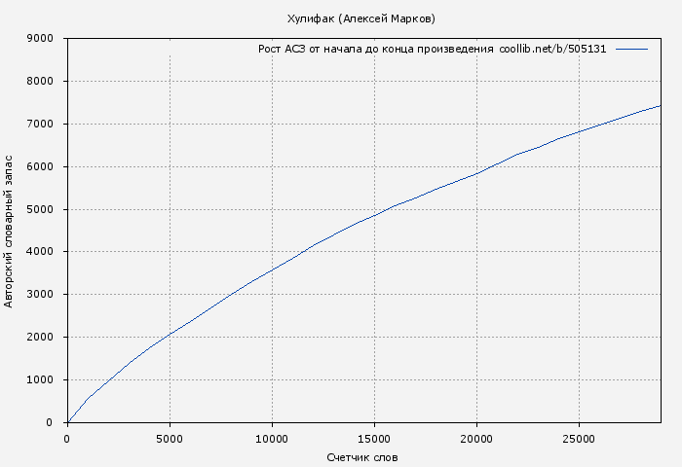Screen dimensions: 682x467
Task: Click the curve's starting point at origin
Action: pos(68,421)
